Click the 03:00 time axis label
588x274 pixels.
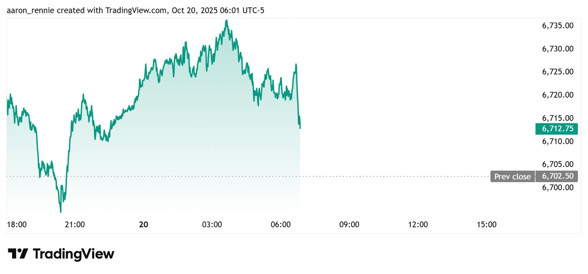tap(212, 225)
